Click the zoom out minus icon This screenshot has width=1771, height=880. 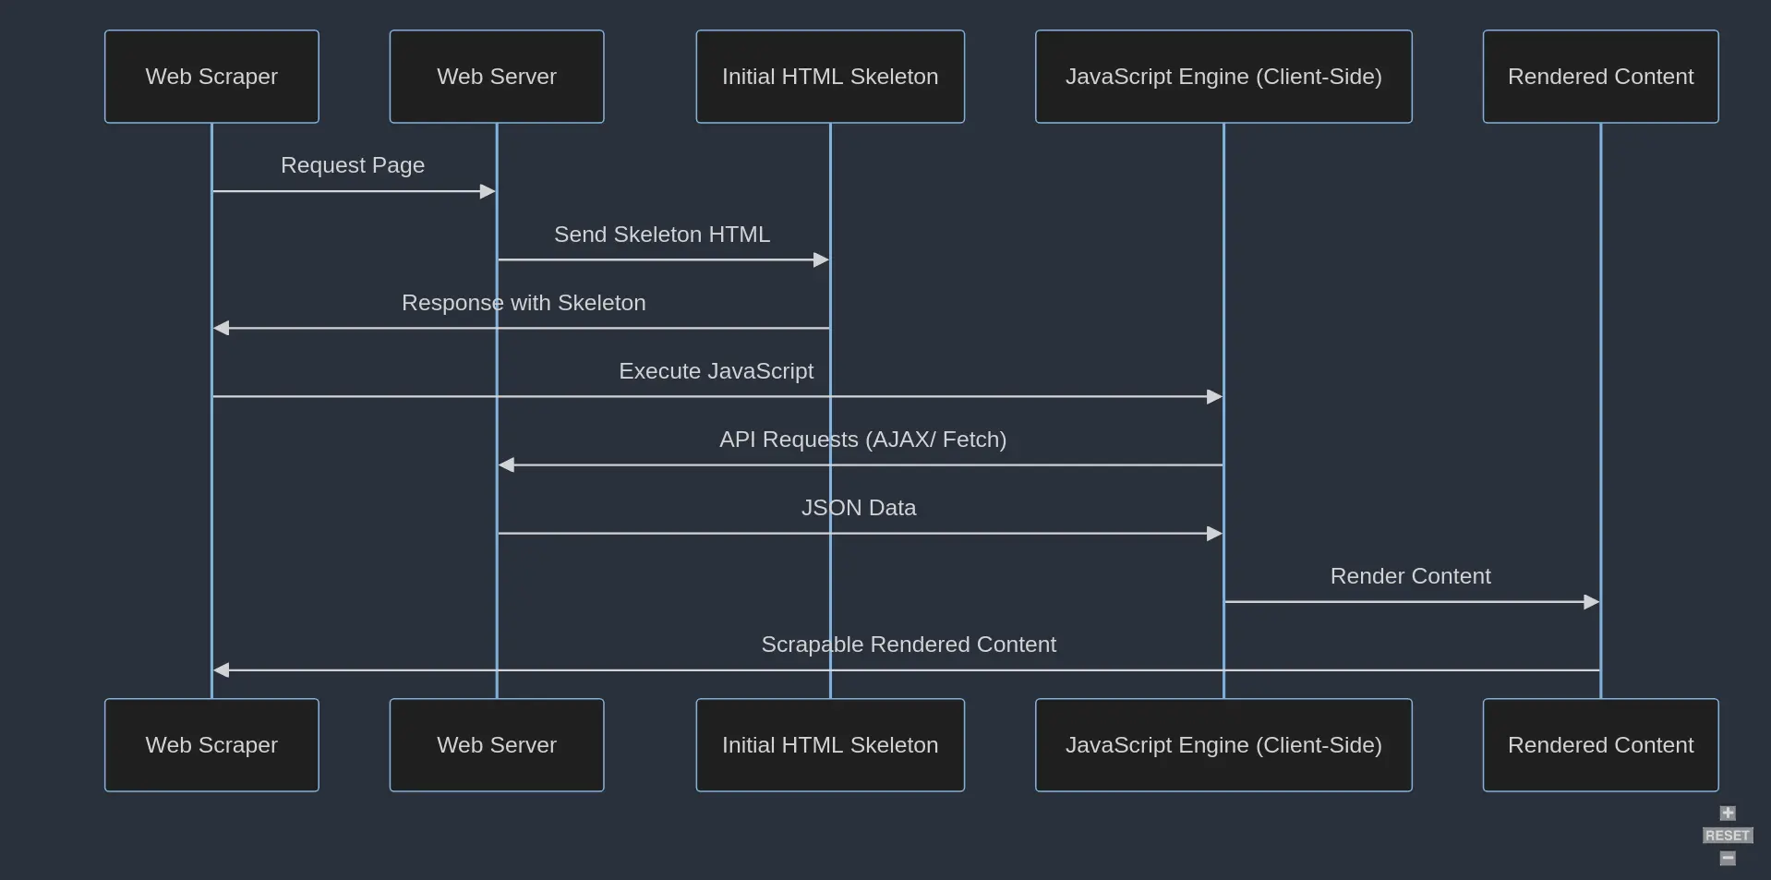1728,858
